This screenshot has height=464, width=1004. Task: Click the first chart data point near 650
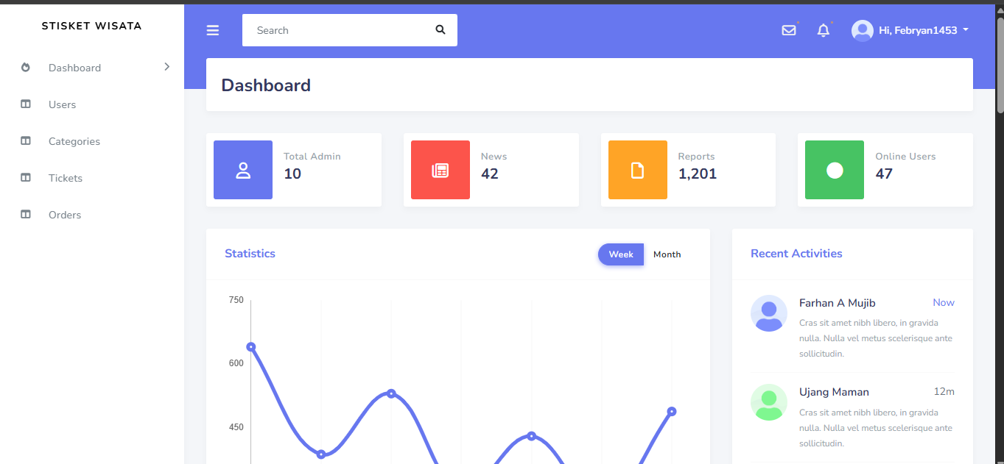point(251,347)
